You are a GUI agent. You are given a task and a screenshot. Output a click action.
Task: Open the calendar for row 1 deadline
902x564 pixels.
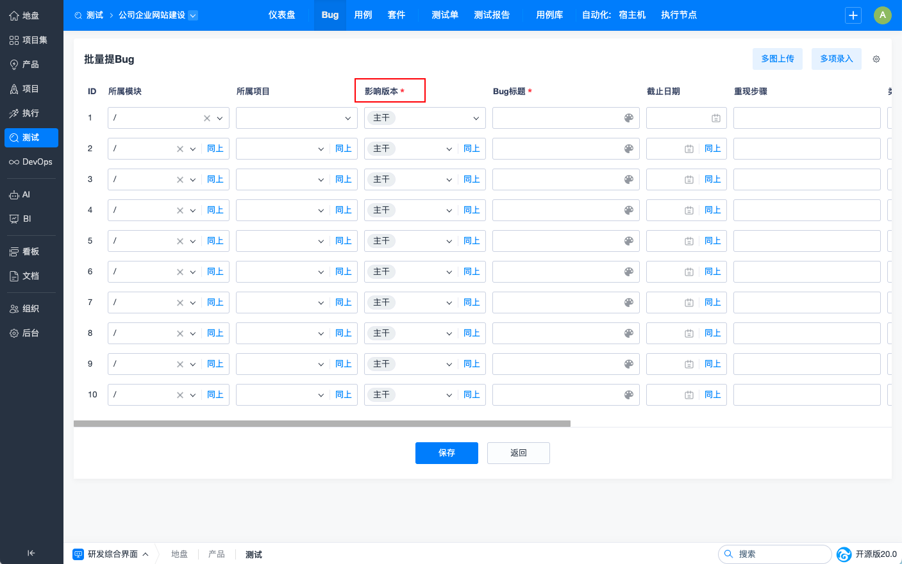tap(716, 118)
